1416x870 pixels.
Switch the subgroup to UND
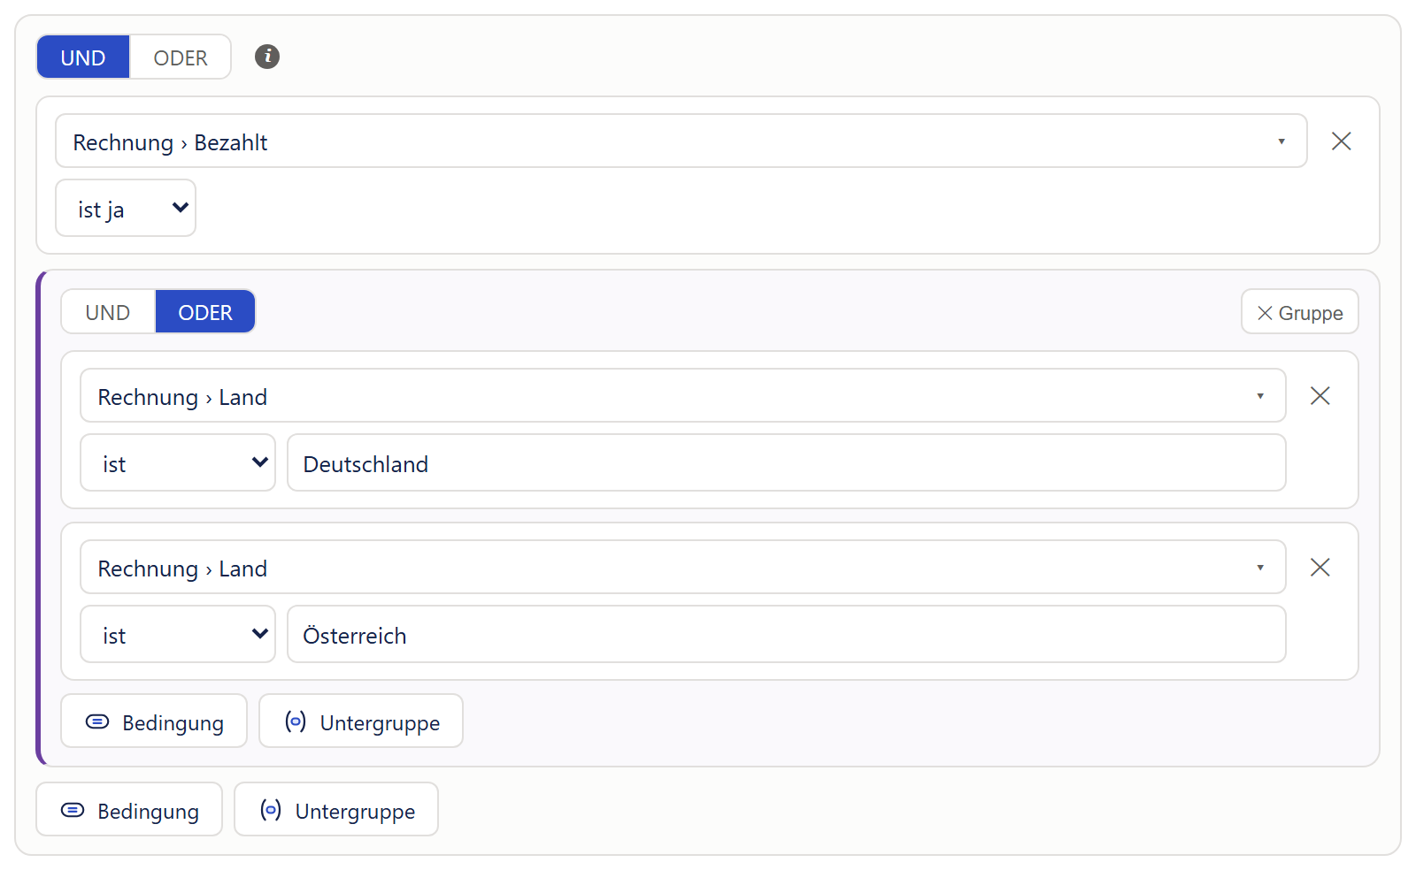click(x=108, y=312)
